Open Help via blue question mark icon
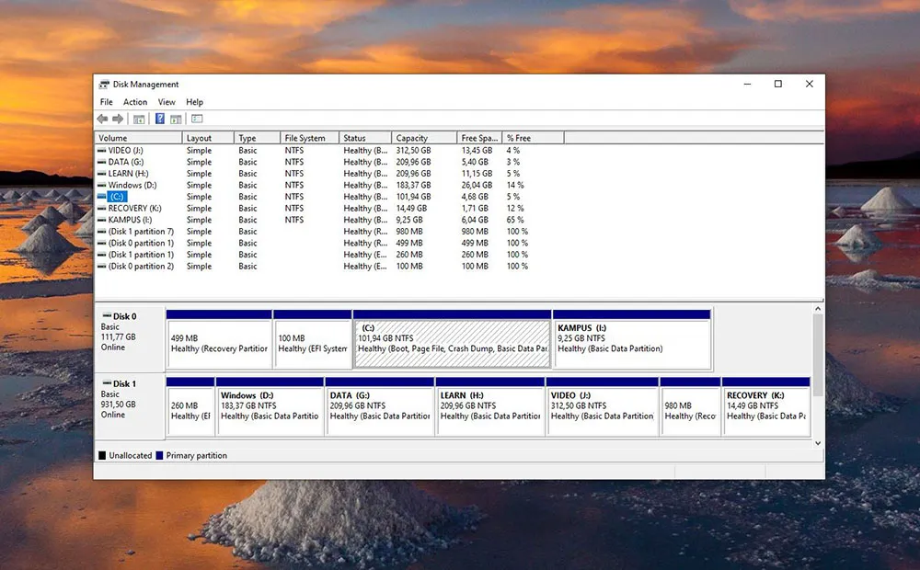 (159, 119)
